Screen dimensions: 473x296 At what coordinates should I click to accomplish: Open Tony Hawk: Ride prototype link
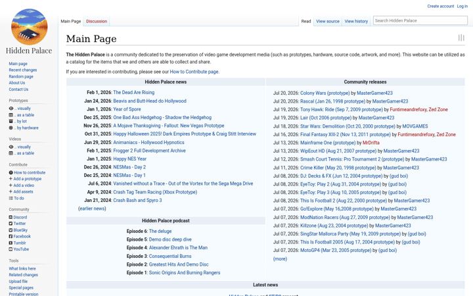(342, 109)
